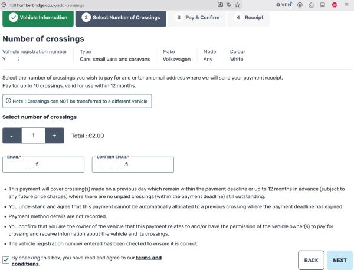Open the extensions puzzle icon
Viewport: 354px width, 270px height.
[x=312, y=5]
